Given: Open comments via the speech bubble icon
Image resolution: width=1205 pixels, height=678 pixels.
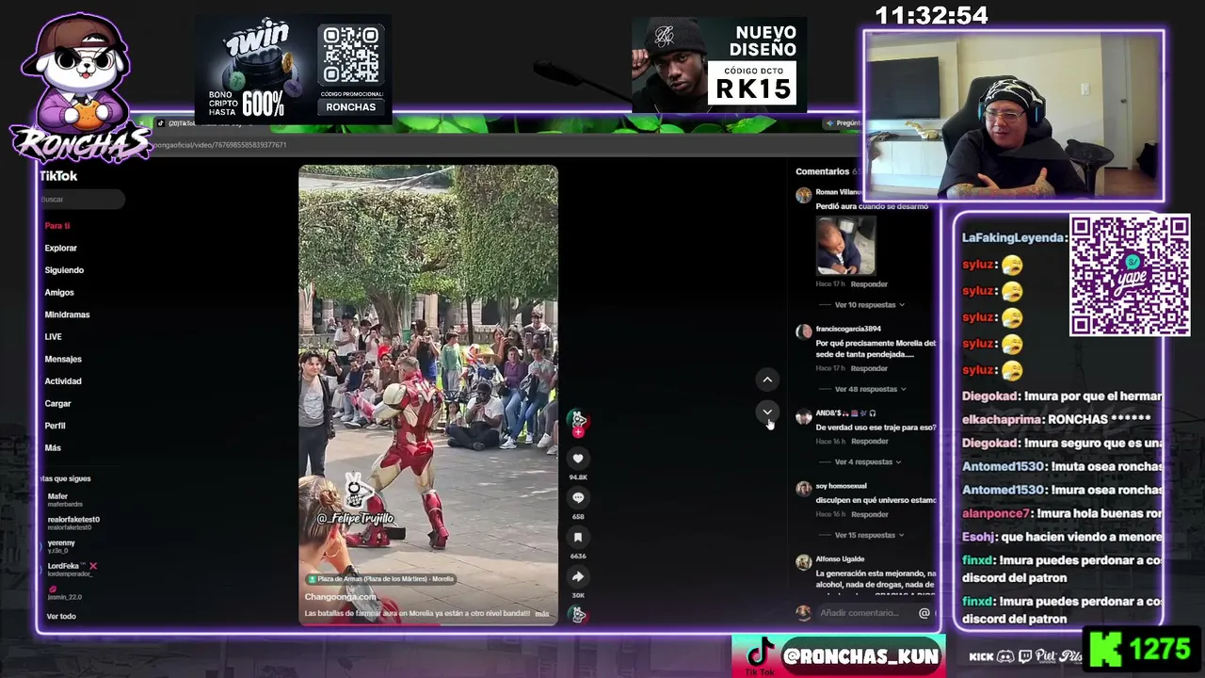Looking at the screenshot, I should pyautogui.click(x=578, y=497).
